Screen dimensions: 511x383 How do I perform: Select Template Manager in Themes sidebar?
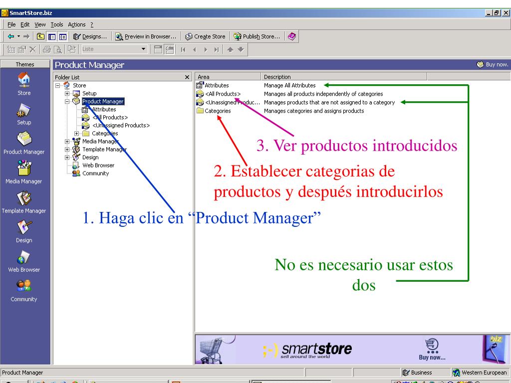tap(24, 202)
